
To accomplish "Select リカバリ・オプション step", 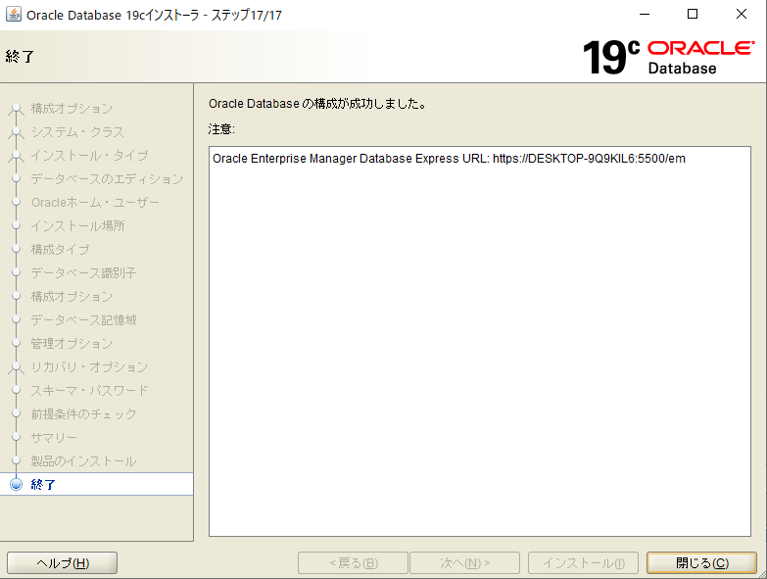I will [x=89, y=367].
